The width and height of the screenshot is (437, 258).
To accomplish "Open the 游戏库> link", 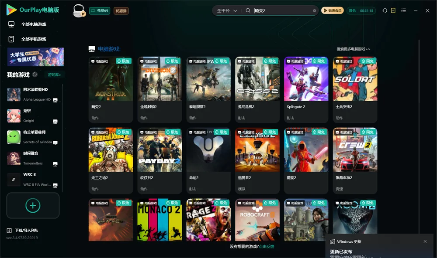I will coord(54,75).
